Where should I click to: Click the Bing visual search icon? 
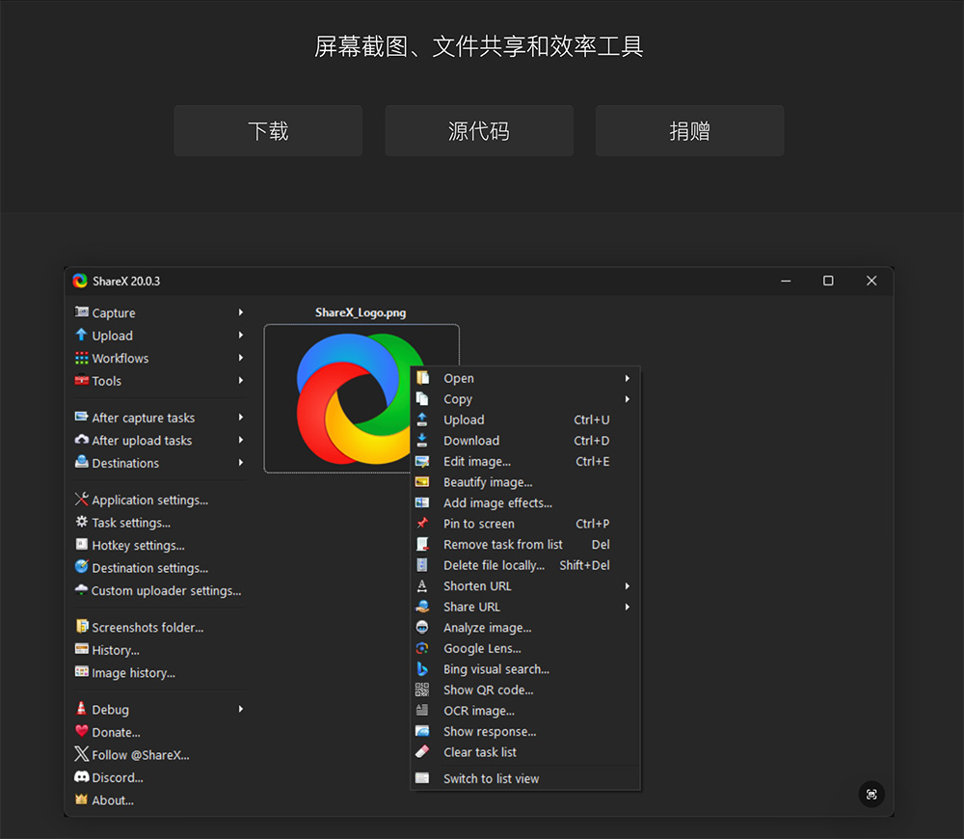(x=422, y=668)
